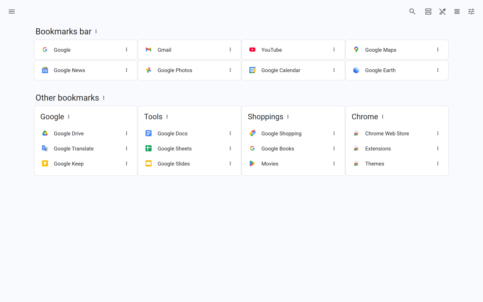This screenshot has height=302, width=483.
Task: Click the Google Maps pin icon
Action: [x=356, y=49]
